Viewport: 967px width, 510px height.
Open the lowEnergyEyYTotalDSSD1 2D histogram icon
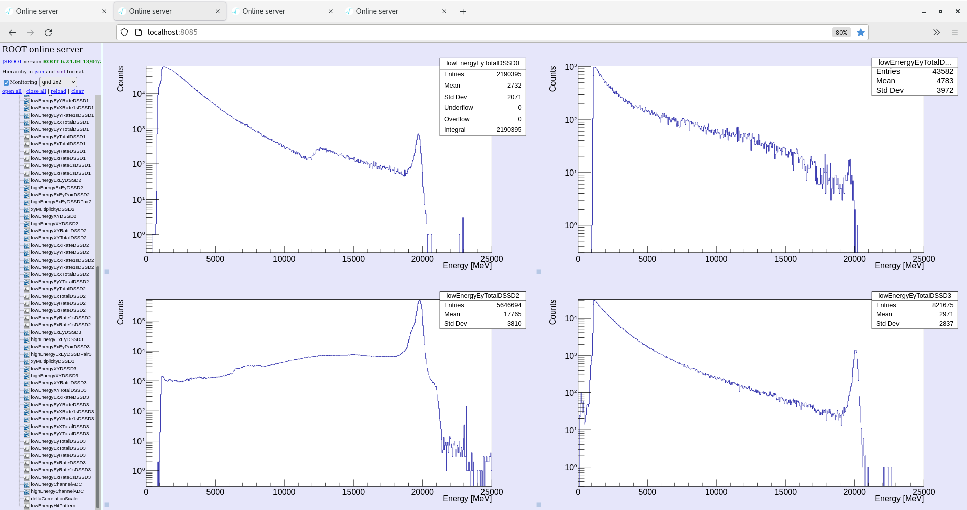click(26, 129)
